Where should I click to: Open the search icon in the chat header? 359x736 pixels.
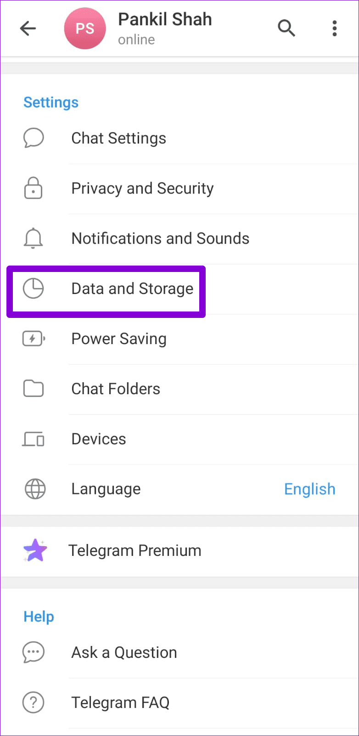tap(286, 28)
